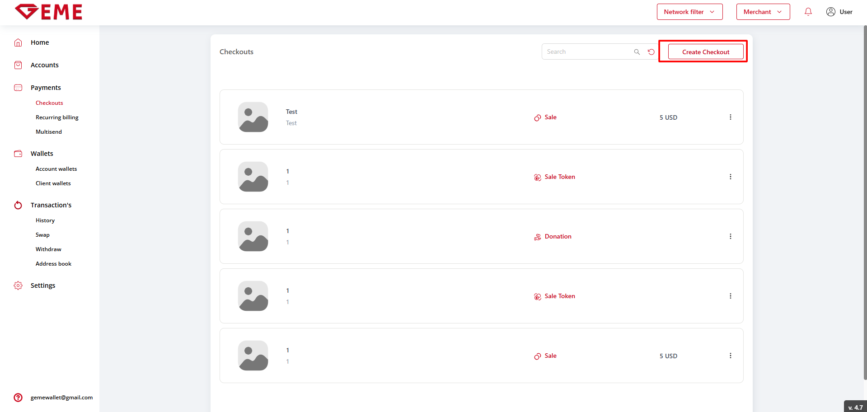The width and height of the screenshot is (867, 412).
Task: Go to Recurring billing in sidebar
Action: (57, 117)
